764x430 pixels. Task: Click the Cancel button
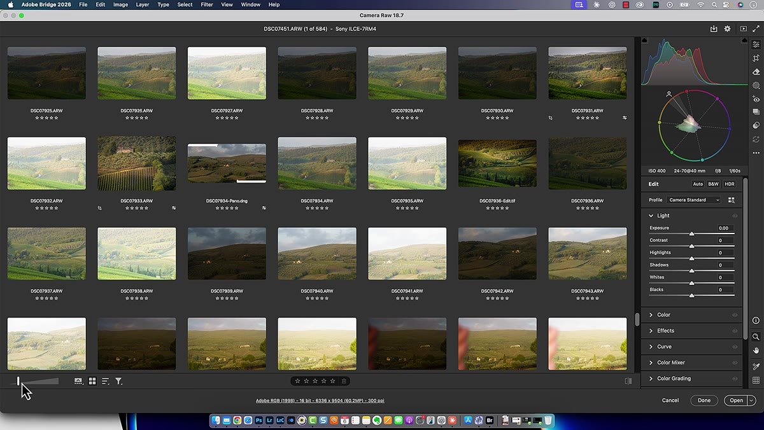[670, 401]
